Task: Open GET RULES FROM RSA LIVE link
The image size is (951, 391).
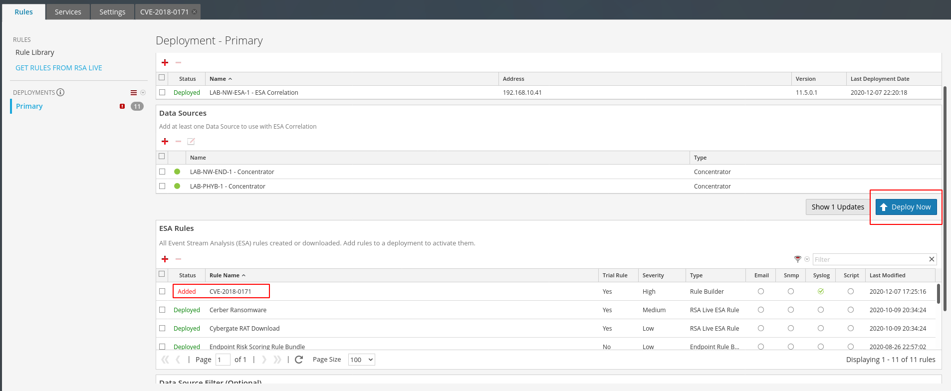Action: 59,68
